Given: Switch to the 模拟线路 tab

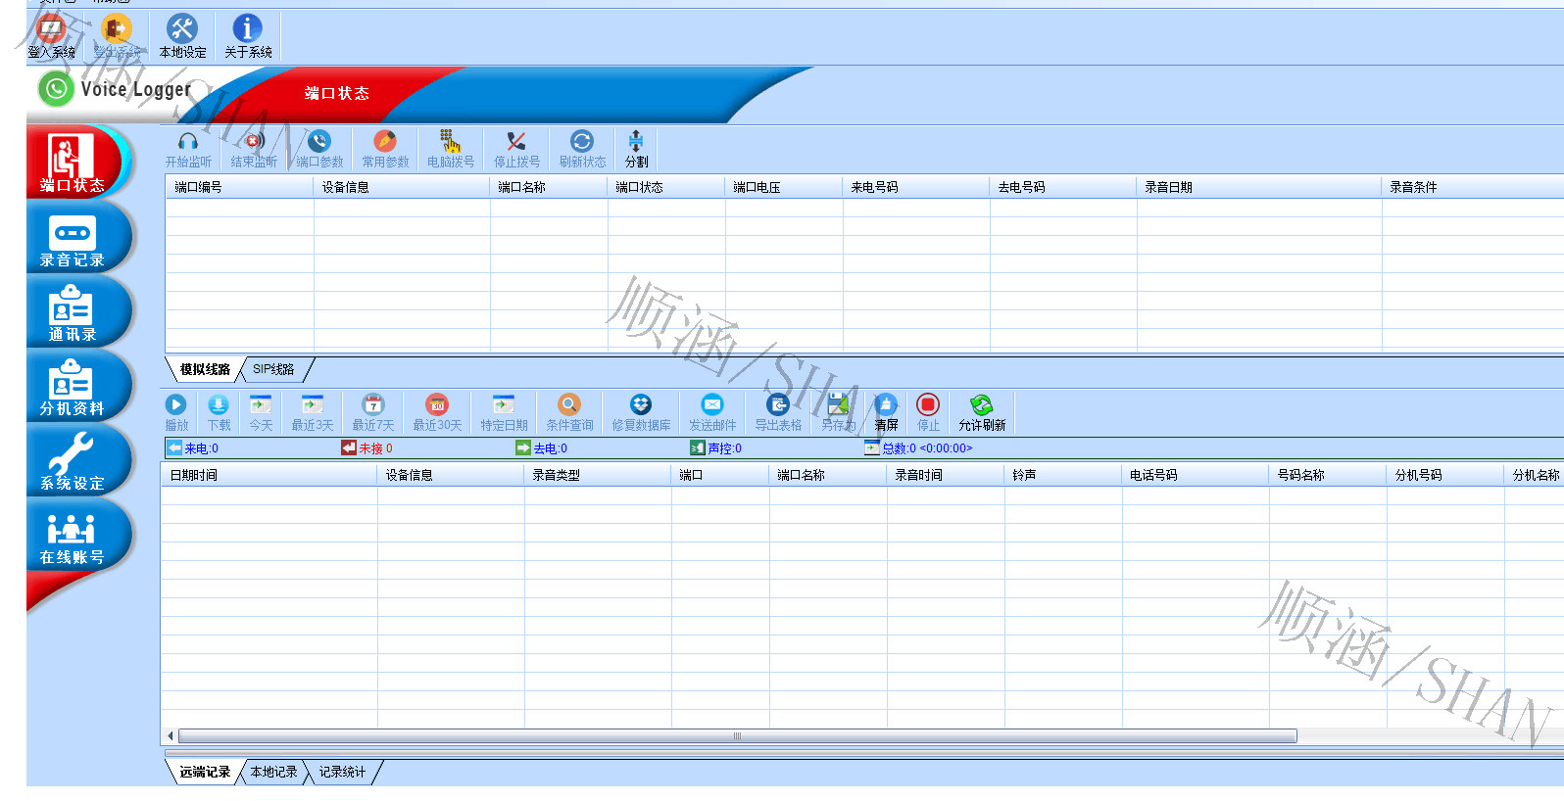Looking at the screenshot, I should 205,369.
